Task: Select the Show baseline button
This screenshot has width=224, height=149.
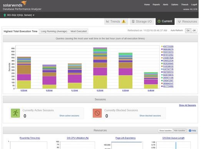Action: pos(165,131)
